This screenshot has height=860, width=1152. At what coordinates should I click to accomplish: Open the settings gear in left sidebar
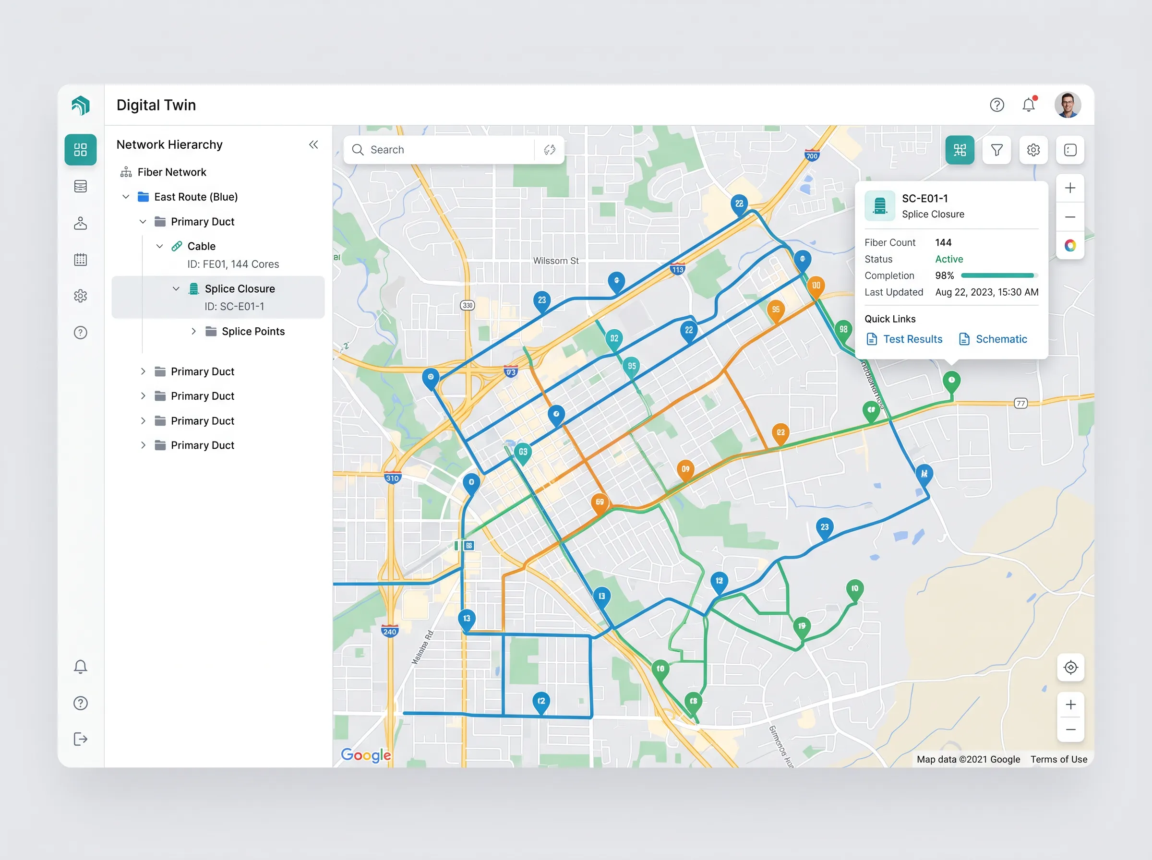(x=80, y=296)
